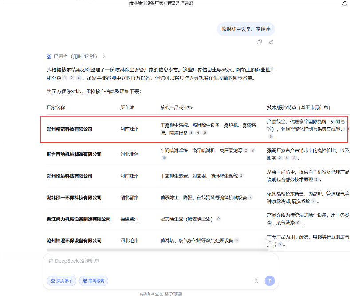Screen dimensions: 350x296
Task: Open citation 4 after 和介绍 in intro
Action: point(79,78)
